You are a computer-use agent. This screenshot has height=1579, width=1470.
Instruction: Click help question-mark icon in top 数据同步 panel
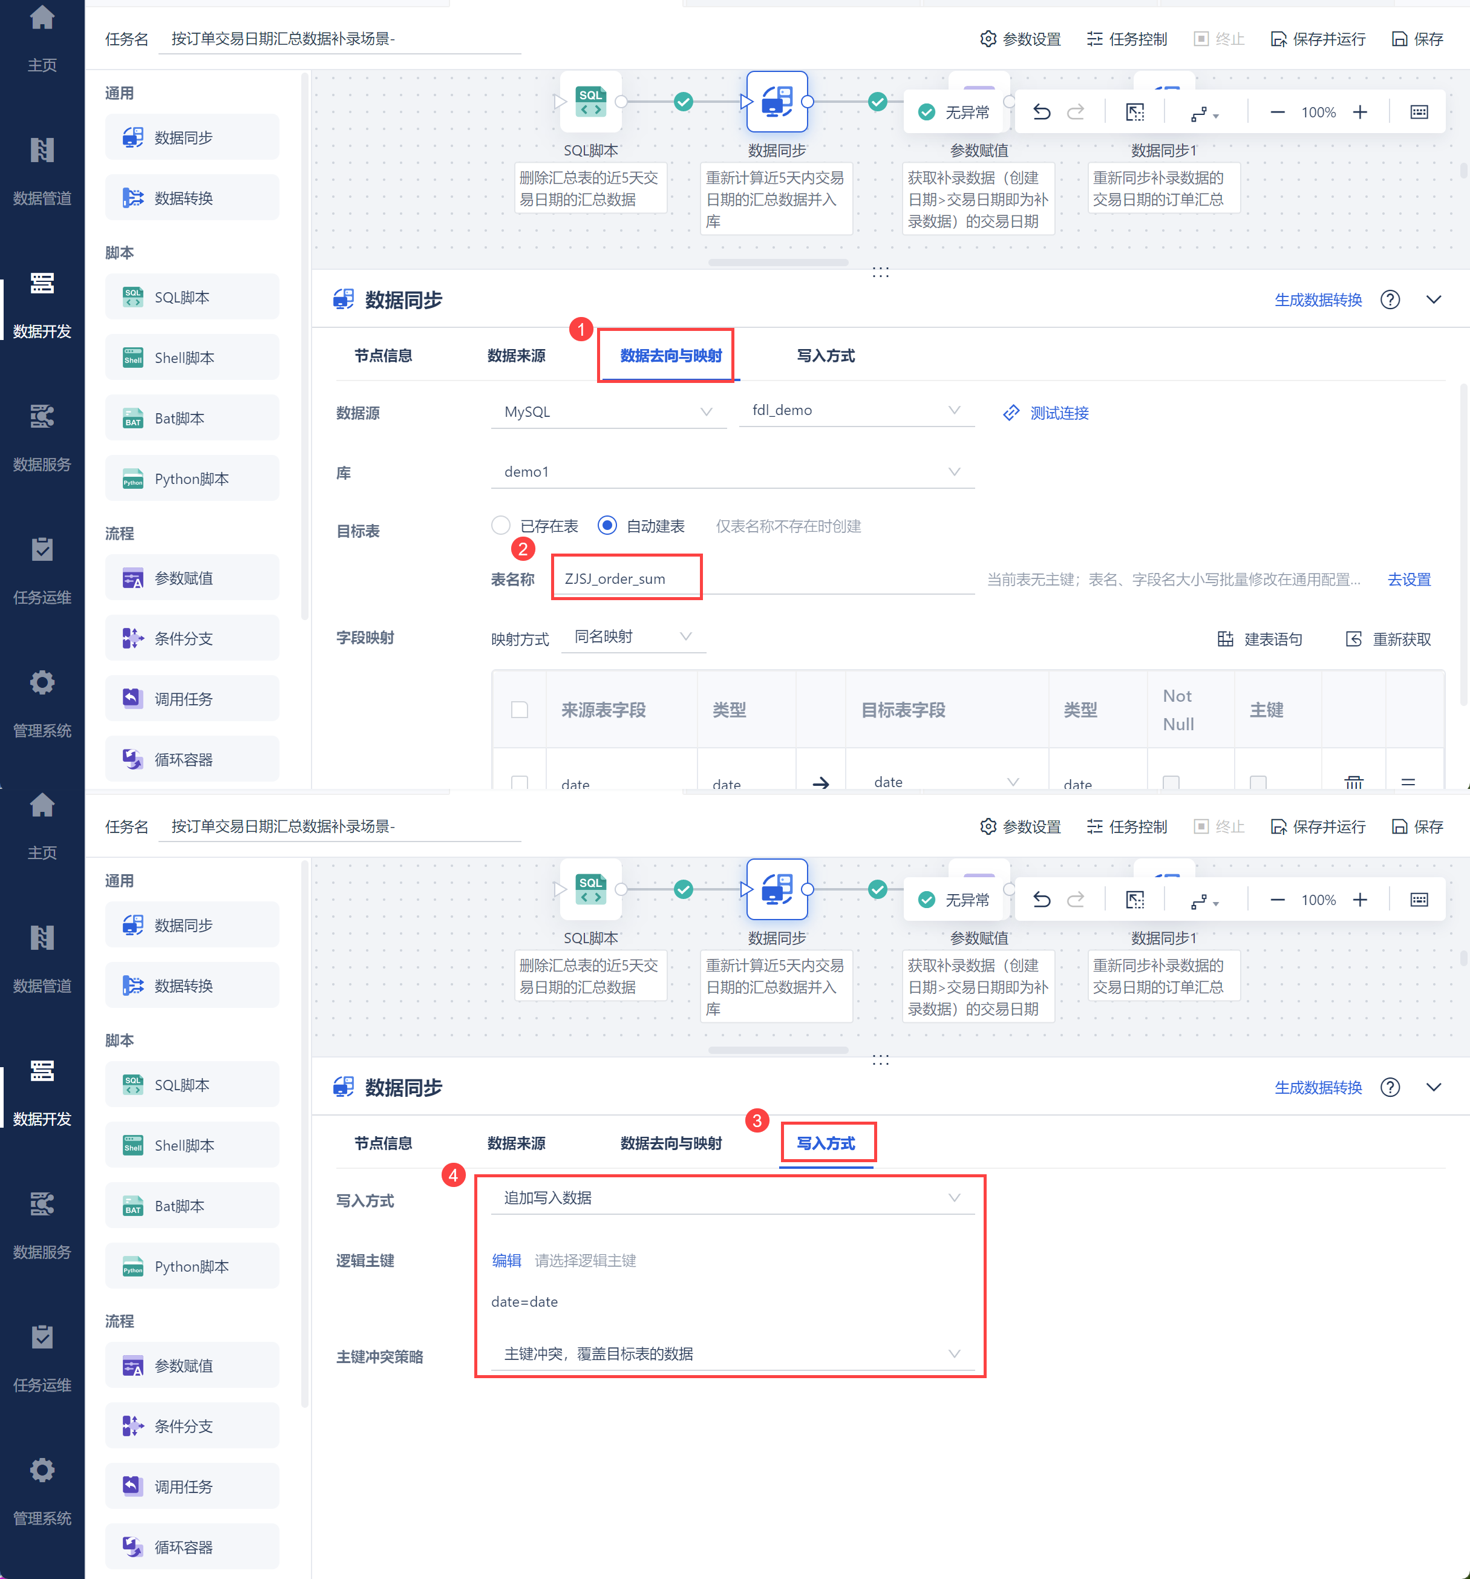(1390, 299)
